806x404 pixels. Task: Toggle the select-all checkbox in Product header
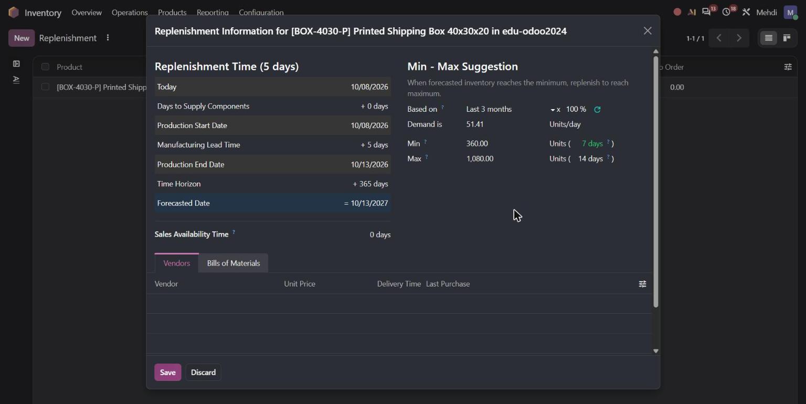click(x=45, y=67)
